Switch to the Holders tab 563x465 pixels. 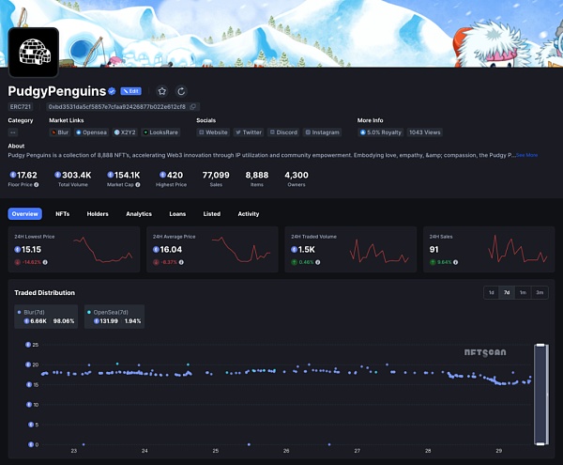point(98,214)
